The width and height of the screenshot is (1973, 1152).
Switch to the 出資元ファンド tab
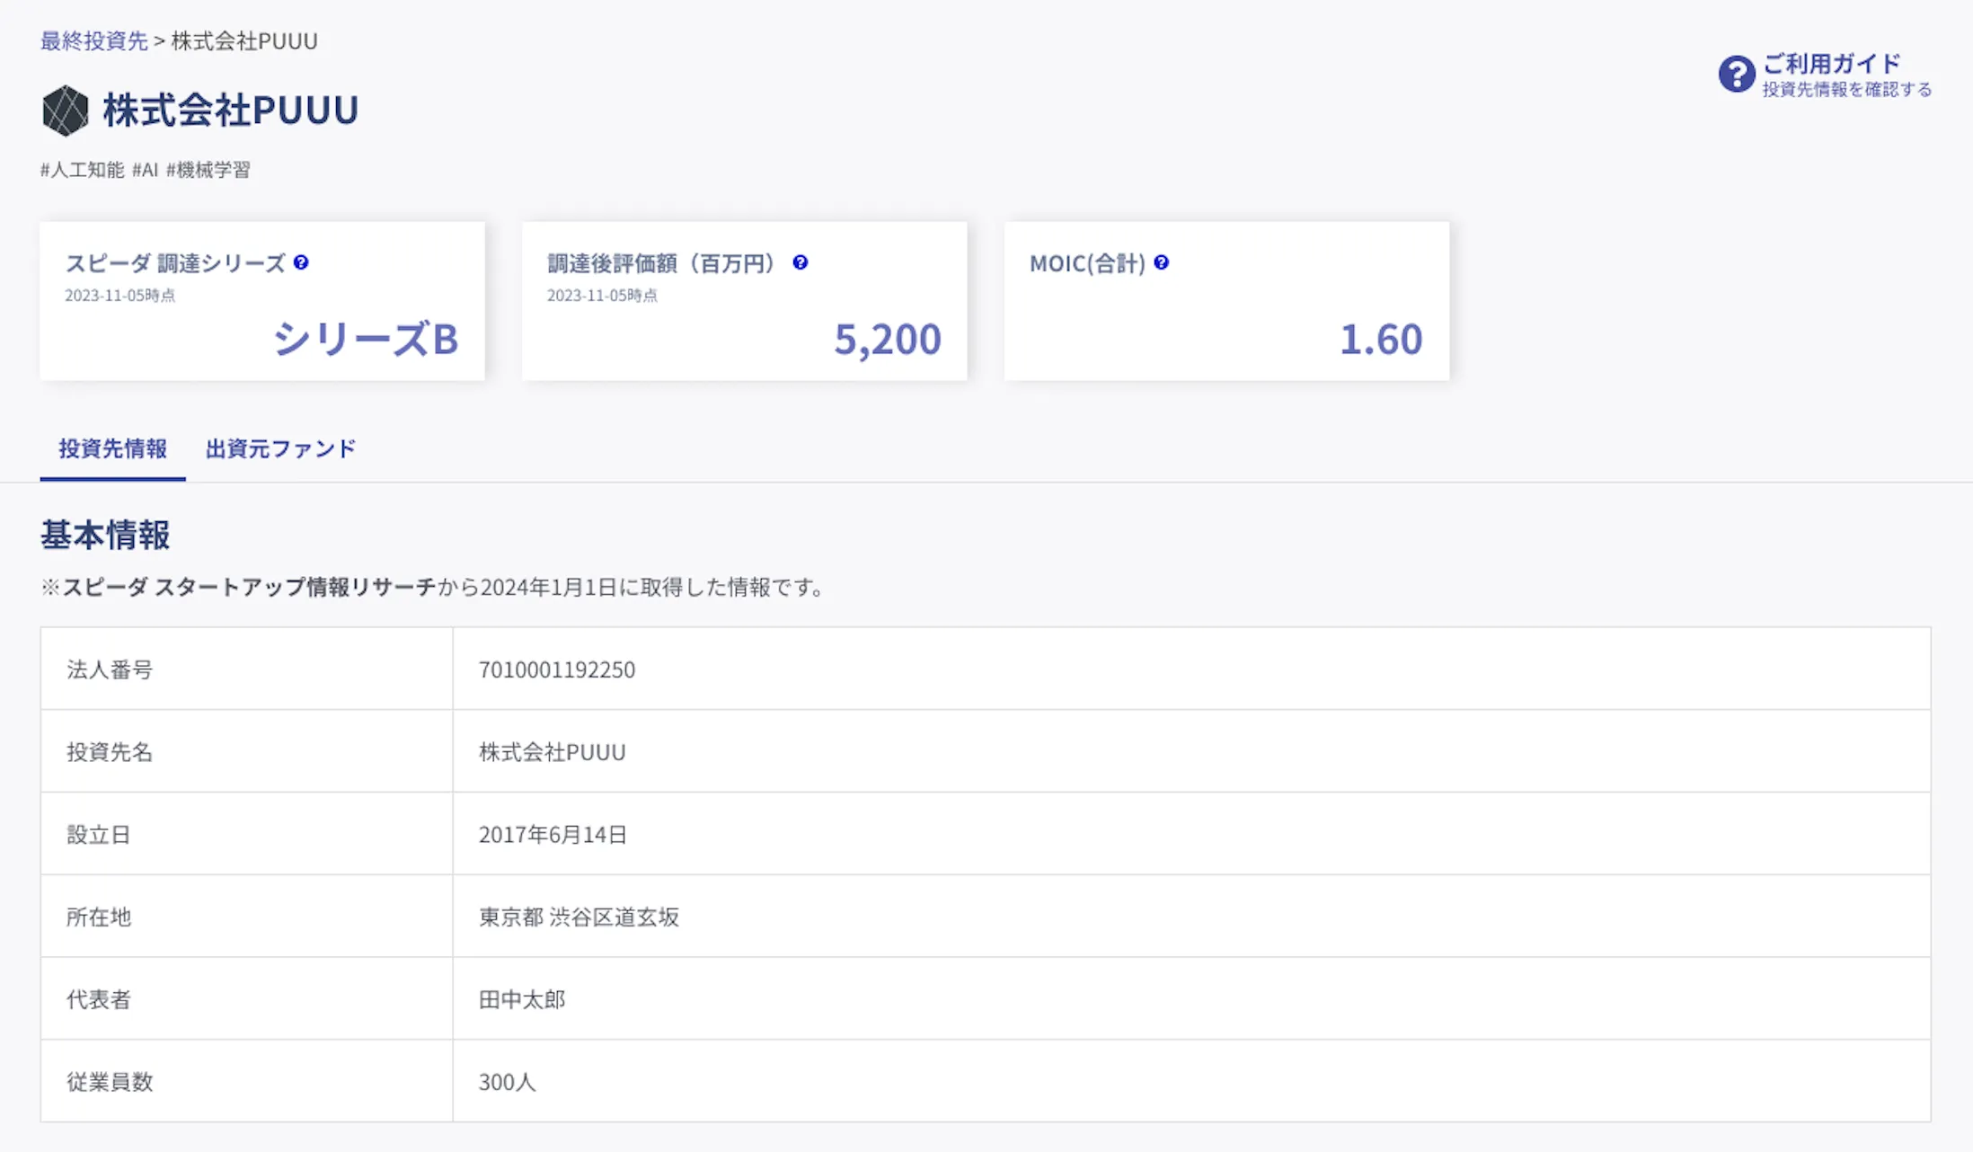280,448
